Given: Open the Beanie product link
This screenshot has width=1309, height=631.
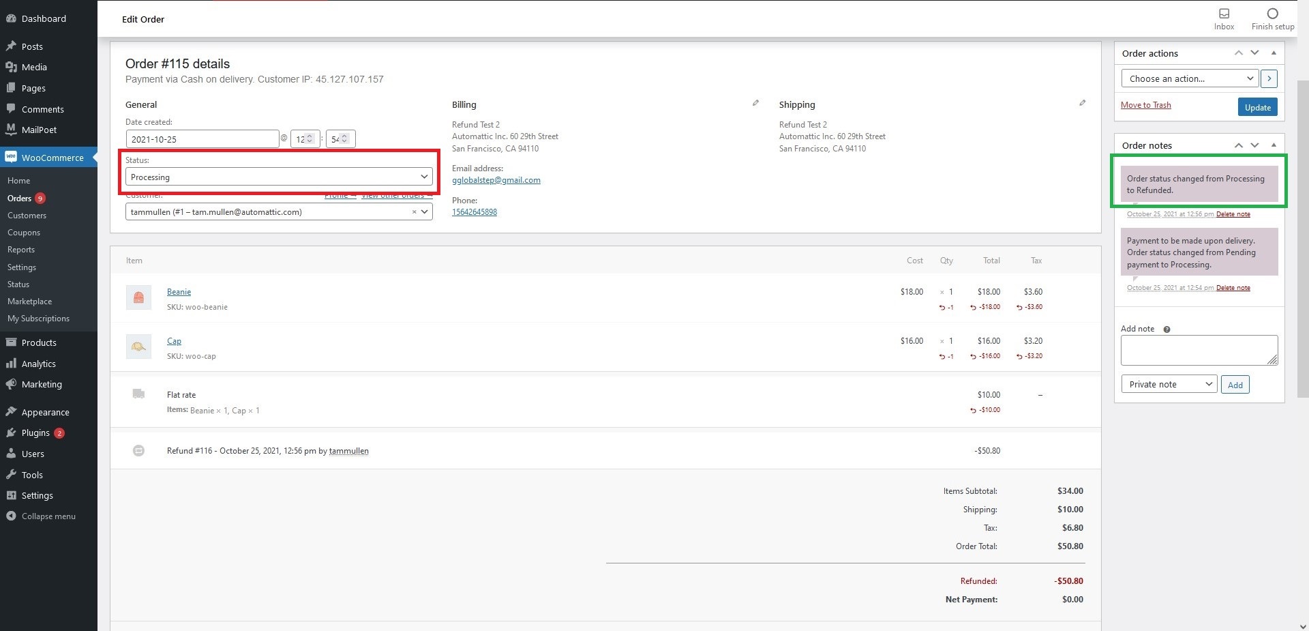Looking at the screenshot, I should [179, 292].
